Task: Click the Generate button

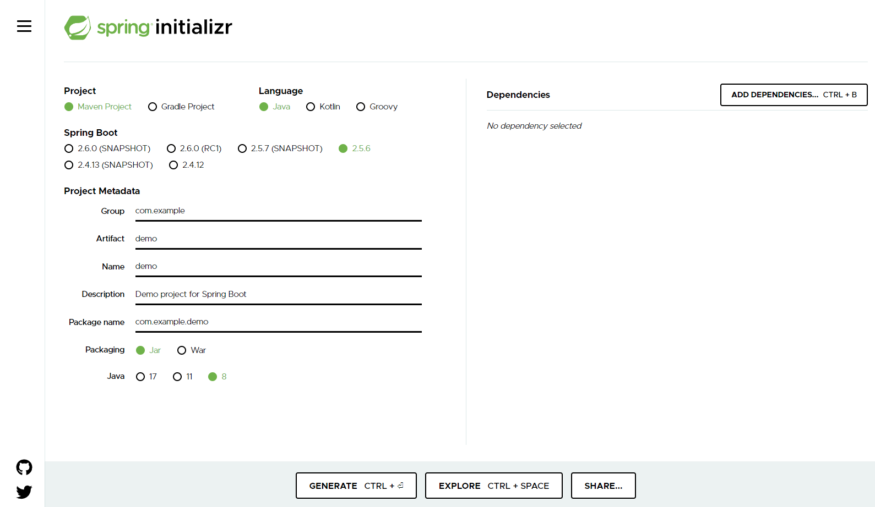Action: (356, 486)
